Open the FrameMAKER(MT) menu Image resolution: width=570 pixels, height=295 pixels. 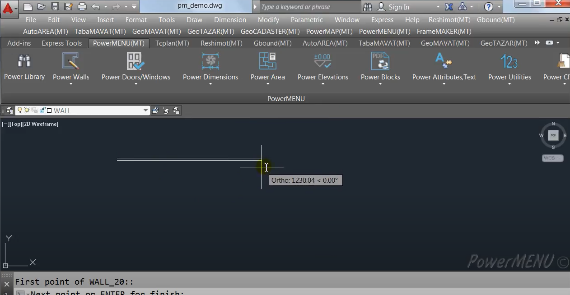pos(444,31)
